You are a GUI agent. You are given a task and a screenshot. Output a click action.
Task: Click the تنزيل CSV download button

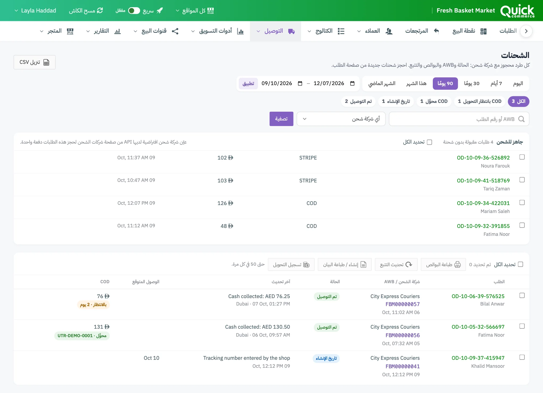click(x=35, y=62)
